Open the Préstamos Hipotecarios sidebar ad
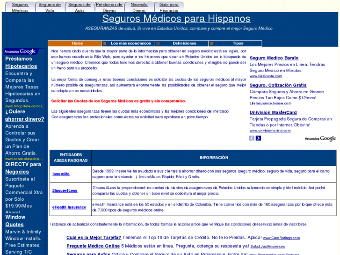The image size is (340, 255). pyautogui.click(x=21, y=63)
